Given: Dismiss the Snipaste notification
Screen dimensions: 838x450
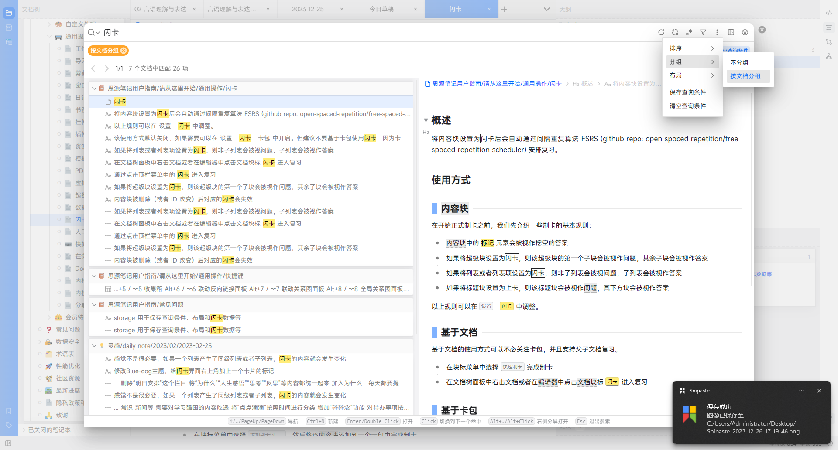Looking at the screenshot, I should [819, 391].
